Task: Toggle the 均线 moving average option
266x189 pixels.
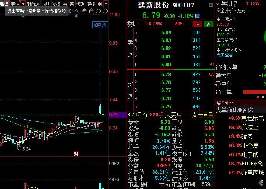Action: [x=45, y=4]
